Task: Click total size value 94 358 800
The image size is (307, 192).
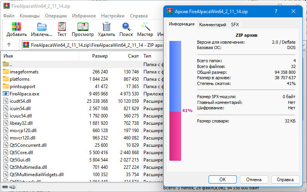Action: pyautogui.click(x=285, y=72)
